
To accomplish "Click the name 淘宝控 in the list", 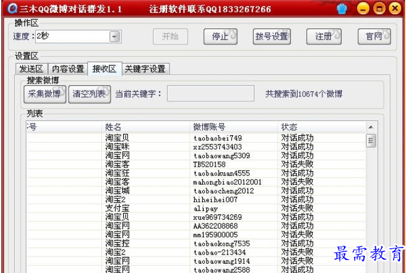I will point(117,243).
